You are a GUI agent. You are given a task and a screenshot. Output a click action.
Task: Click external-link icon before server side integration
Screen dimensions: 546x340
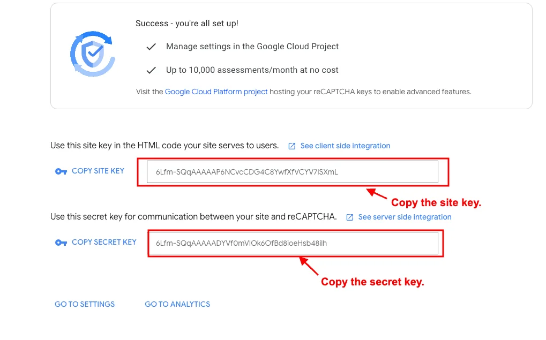pos(350,217)
